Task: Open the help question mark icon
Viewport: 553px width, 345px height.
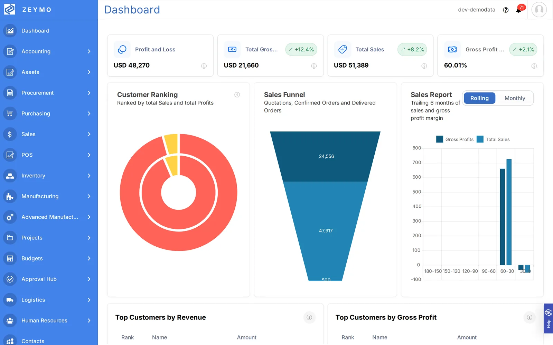Action: point(506,10)
